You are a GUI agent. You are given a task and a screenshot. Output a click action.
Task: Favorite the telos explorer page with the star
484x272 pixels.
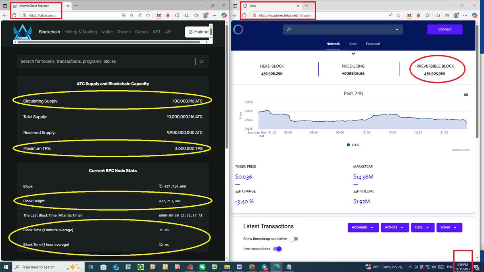click(398, 15)
